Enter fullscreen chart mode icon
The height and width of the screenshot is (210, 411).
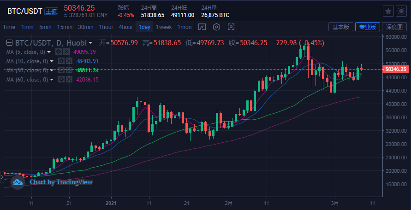pyautogui.click(x=231, y=27)
